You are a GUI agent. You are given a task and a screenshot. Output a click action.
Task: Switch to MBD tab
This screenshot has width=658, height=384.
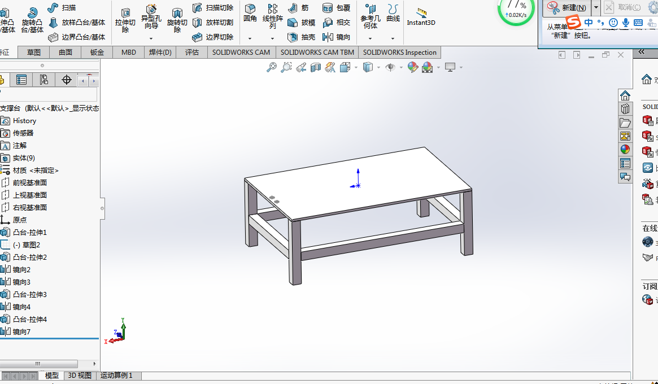coord(129,53)
